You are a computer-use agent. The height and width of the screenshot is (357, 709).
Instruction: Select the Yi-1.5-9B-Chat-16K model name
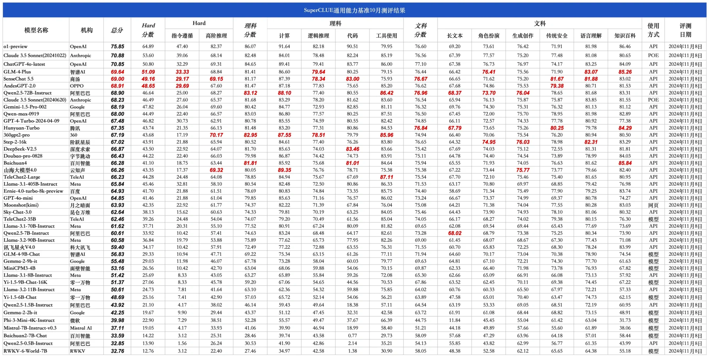(x=25, y=282)
